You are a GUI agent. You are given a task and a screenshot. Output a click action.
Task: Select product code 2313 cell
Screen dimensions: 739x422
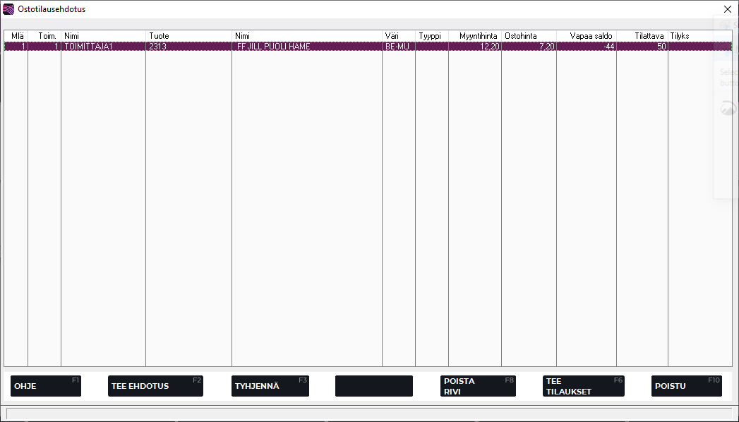[188, 47]
